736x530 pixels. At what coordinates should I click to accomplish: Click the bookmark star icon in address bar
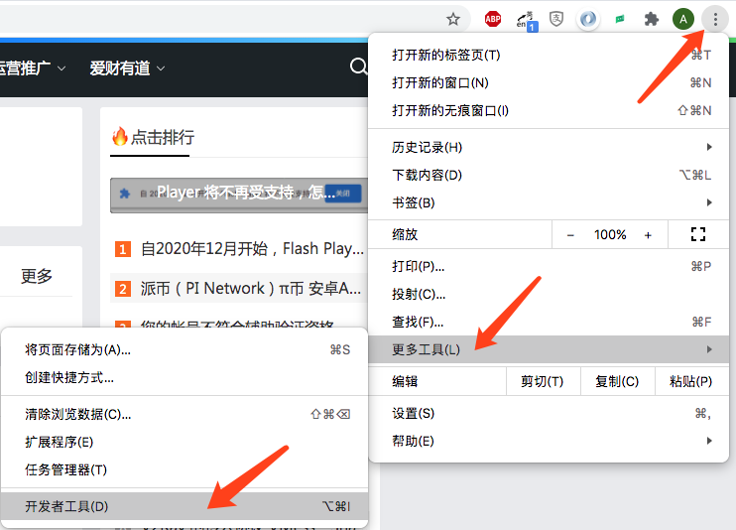(453, 19)
